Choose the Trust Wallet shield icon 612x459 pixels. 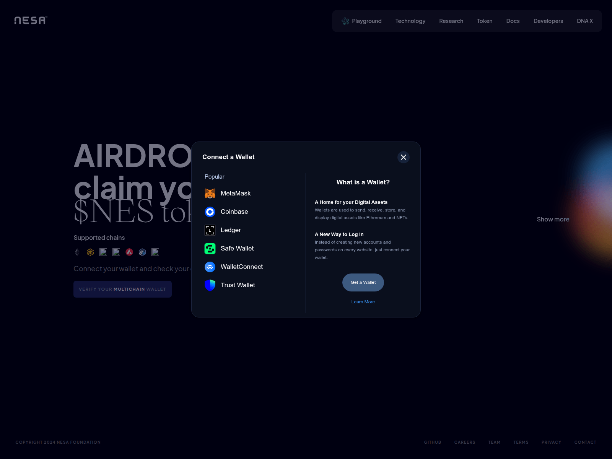[x=210, y=285]
